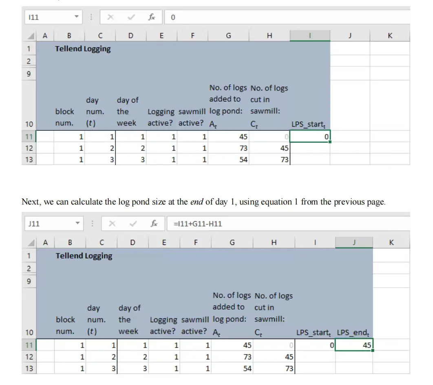Click the Select All corner above row 1
Viewport: 433px width, 385px height.
click(x=29, y=35)
